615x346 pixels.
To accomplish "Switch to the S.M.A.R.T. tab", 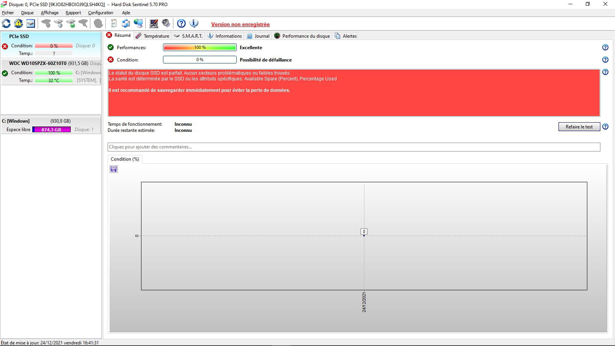I will (188, 36).
